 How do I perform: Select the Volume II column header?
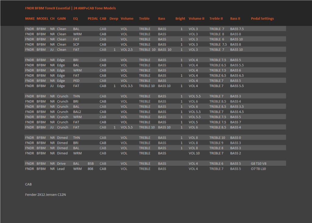(x=197, y=19)
